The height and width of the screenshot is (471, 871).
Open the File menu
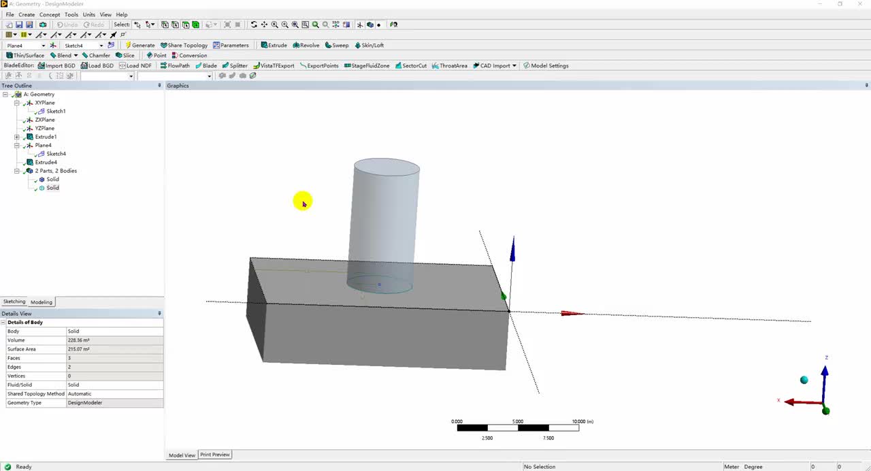point(10,14)
